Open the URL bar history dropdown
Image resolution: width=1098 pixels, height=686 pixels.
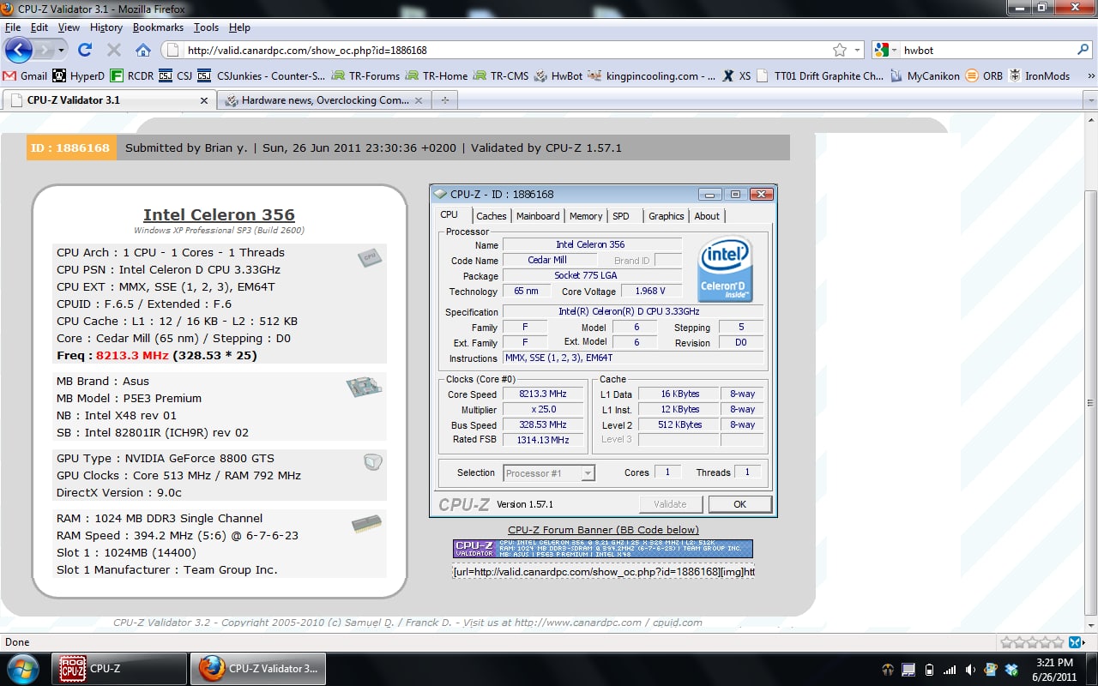pyautogui.click(x=858, y=50)
